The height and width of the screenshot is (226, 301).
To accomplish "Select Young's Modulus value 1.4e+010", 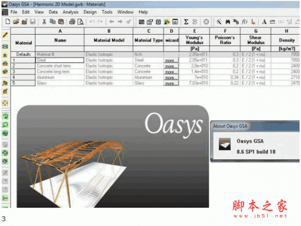I will 194,72.
